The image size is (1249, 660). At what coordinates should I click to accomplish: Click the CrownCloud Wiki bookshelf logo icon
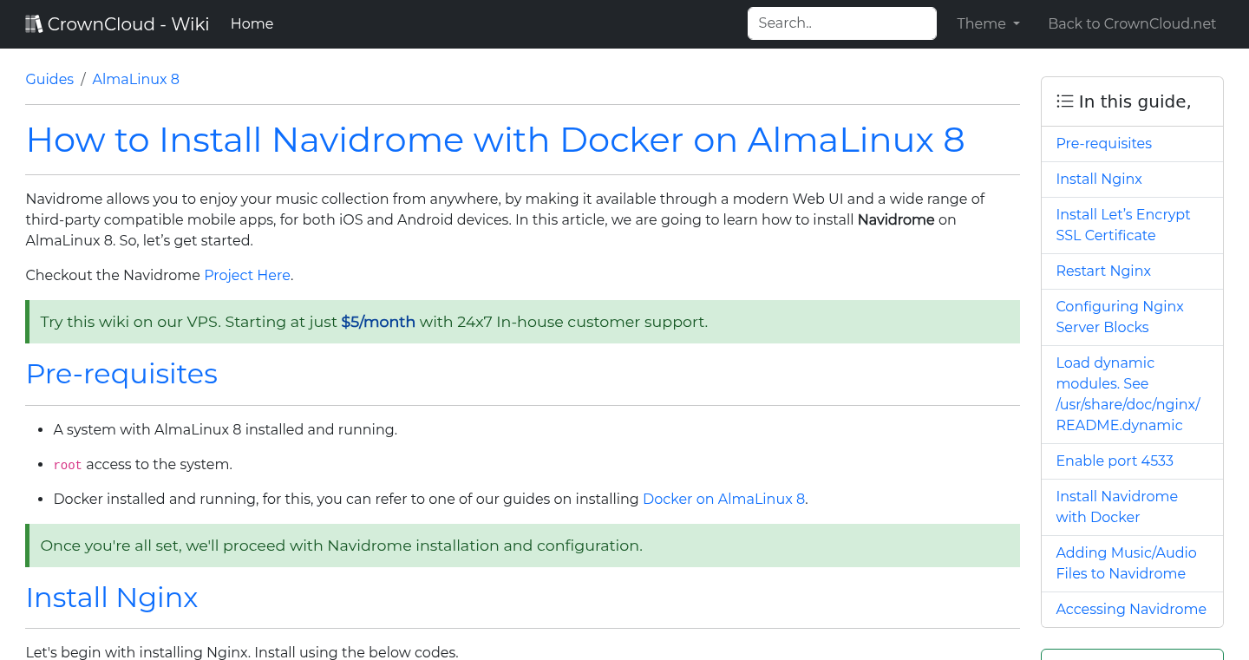click(34, 23)
